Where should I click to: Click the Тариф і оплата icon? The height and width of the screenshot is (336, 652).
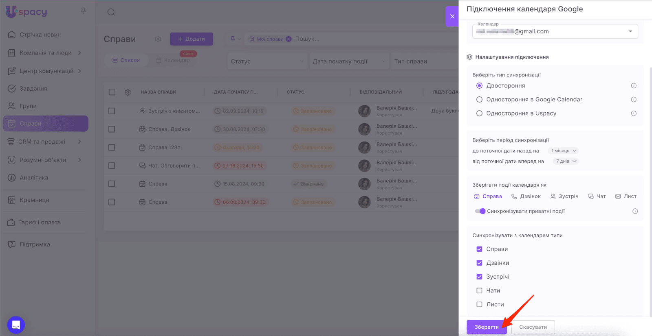click(11, 223)
